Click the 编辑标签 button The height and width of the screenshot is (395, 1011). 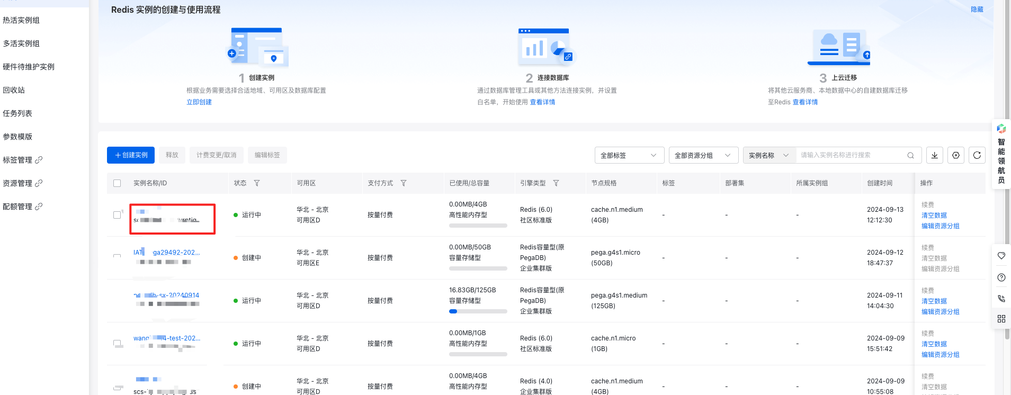(x=267, y=155)
